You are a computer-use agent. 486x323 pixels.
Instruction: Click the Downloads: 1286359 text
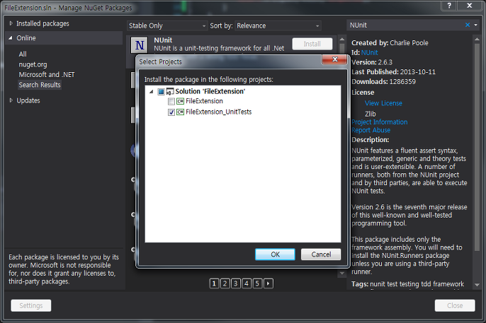coord(384,82)
